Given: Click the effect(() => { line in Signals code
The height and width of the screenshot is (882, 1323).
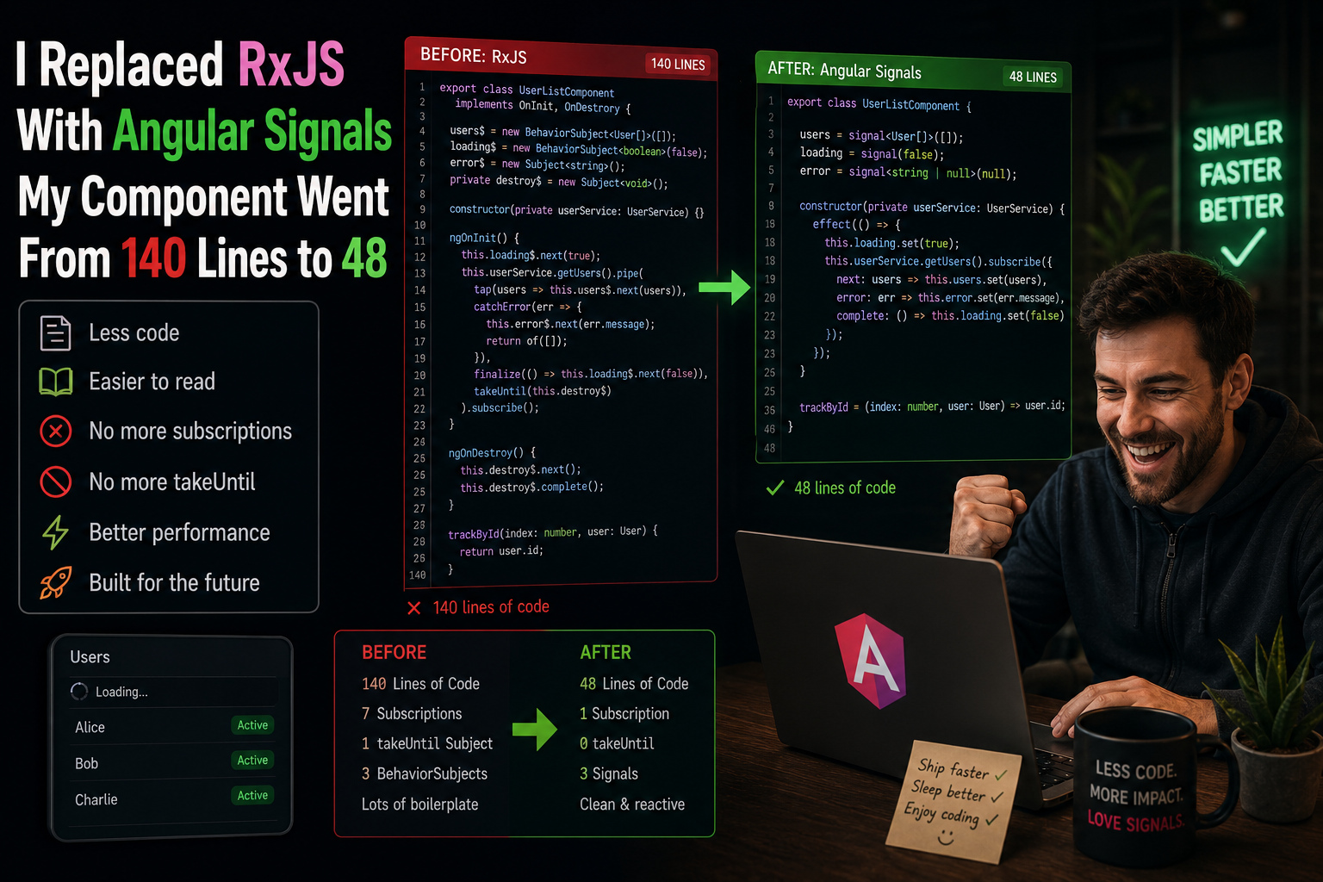Looking at the screenshot, I should [856, 224].
